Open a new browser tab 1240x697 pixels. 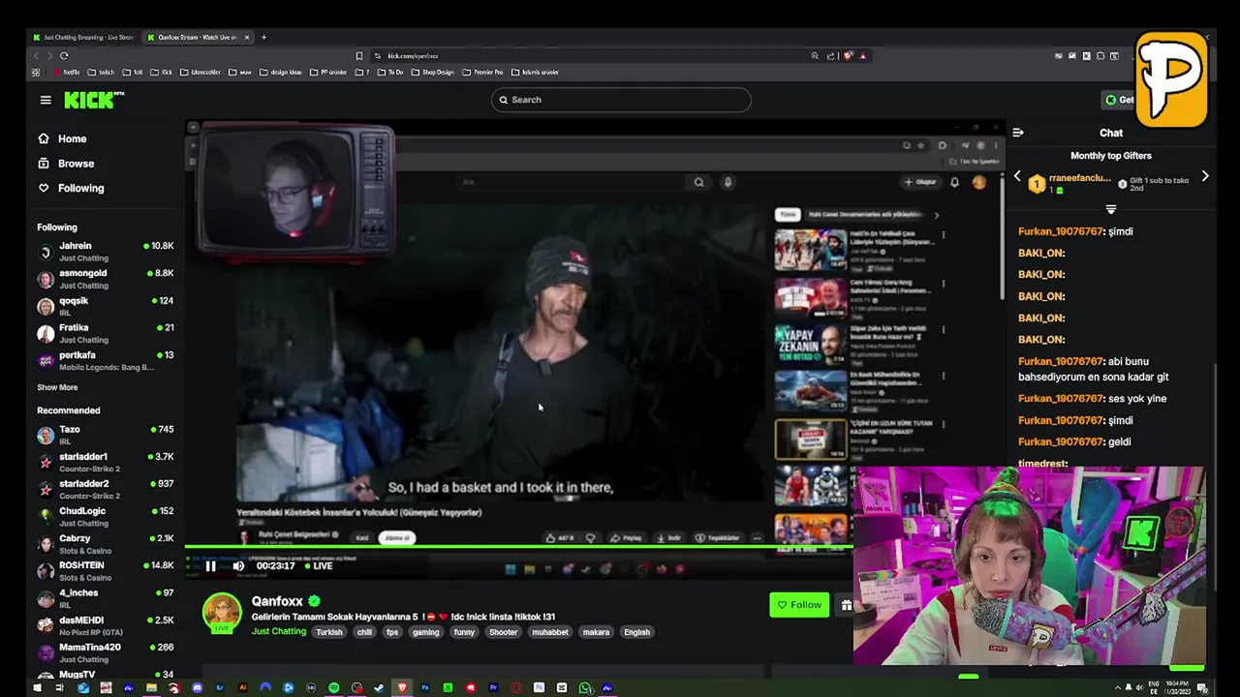point(263,37)
